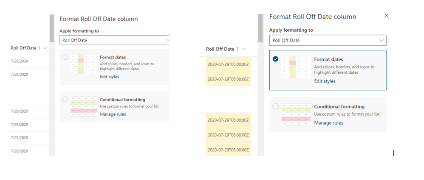Image resolution: width=424 pixels, height=180 pixels.
Task: Click Edit styles in the checked Format dates card
Action: point(325,81)
